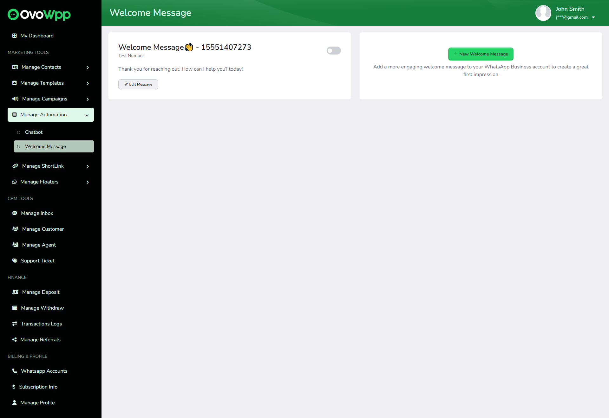Select the Chatbot submenu radio circle

19,132
